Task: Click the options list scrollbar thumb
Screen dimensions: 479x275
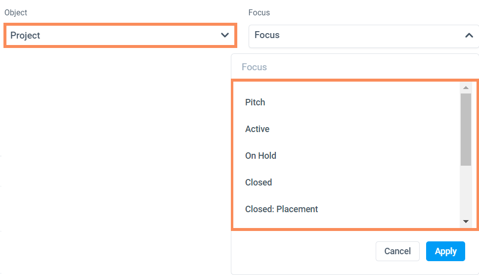Action: 466,129
